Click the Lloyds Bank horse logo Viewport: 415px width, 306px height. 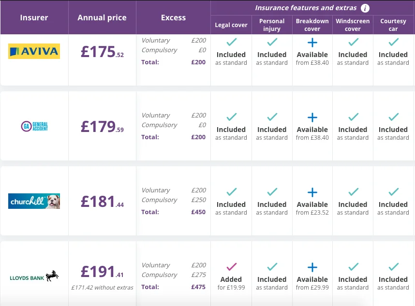click(34, 276)
